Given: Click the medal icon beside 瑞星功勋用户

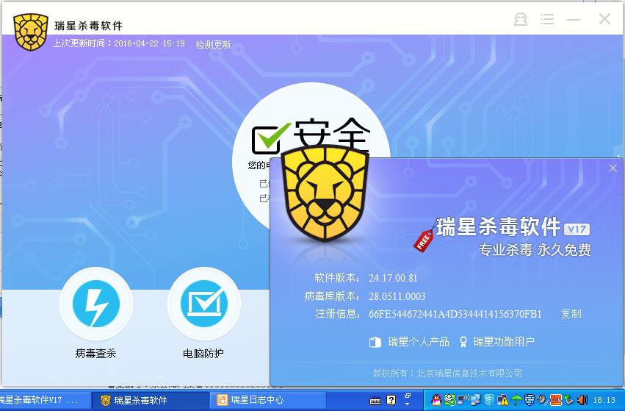Looking at the screenshot, I should click(463, 342).
